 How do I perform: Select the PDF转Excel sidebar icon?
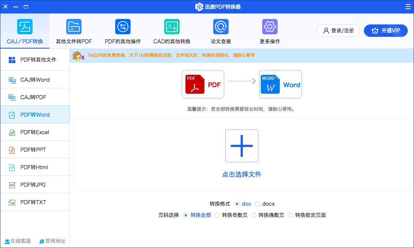click(x=12, y=132)
